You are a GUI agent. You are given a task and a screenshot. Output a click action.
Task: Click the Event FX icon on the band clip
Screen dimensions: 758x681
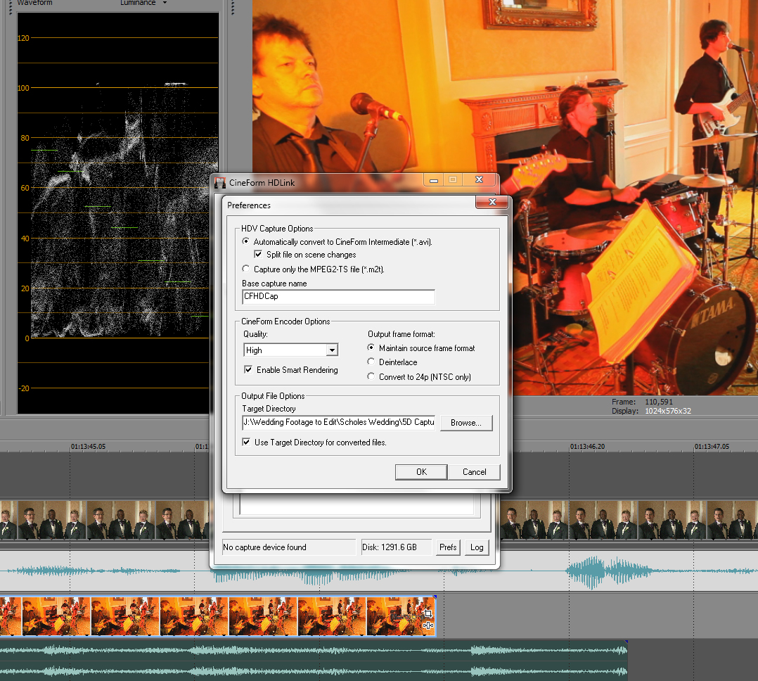pos(428,625)
